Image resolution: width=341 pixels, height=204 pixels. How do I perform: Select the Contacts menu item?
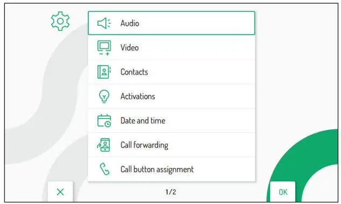tap(172, 72)
